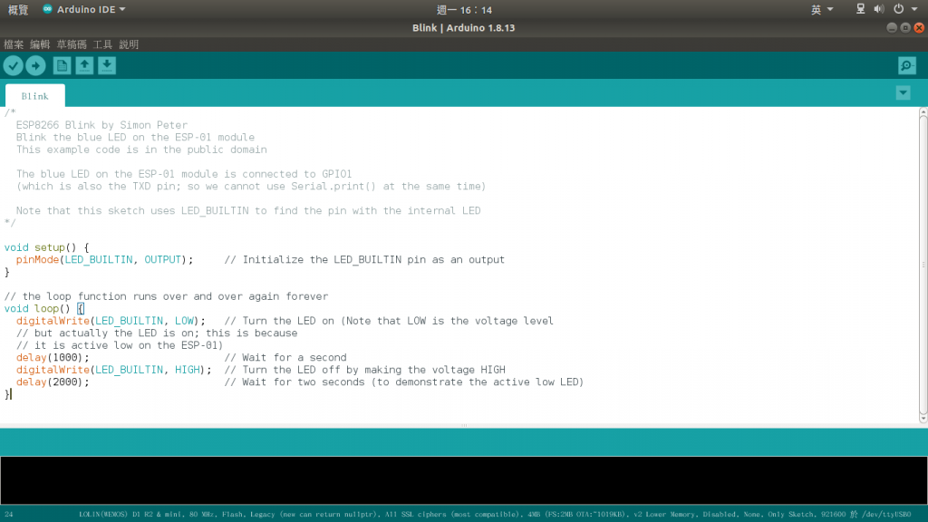
Task: Click the 'ESP8266 Blink by Simon Peter' comment
Action: [101, 125]
